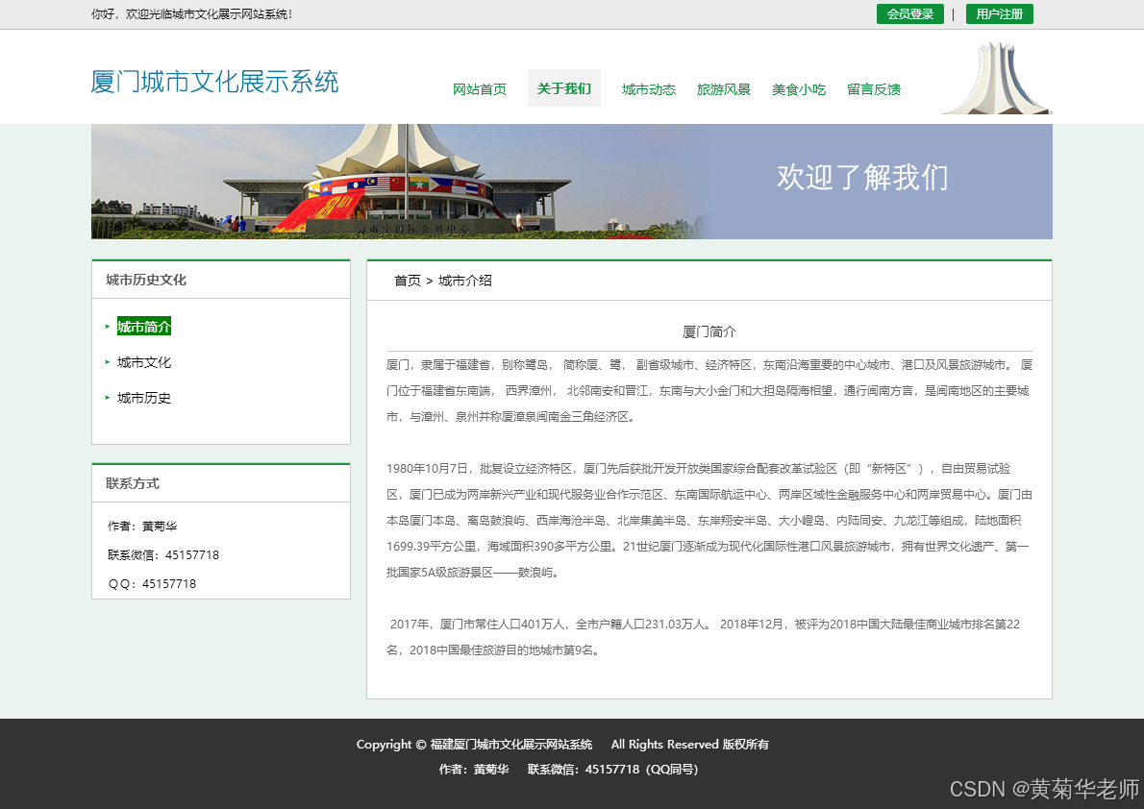The height and width of the screenshot is (809, 1144).
Task: Click the arrow bullet beside 城市简介
Action: coord(108,327)
